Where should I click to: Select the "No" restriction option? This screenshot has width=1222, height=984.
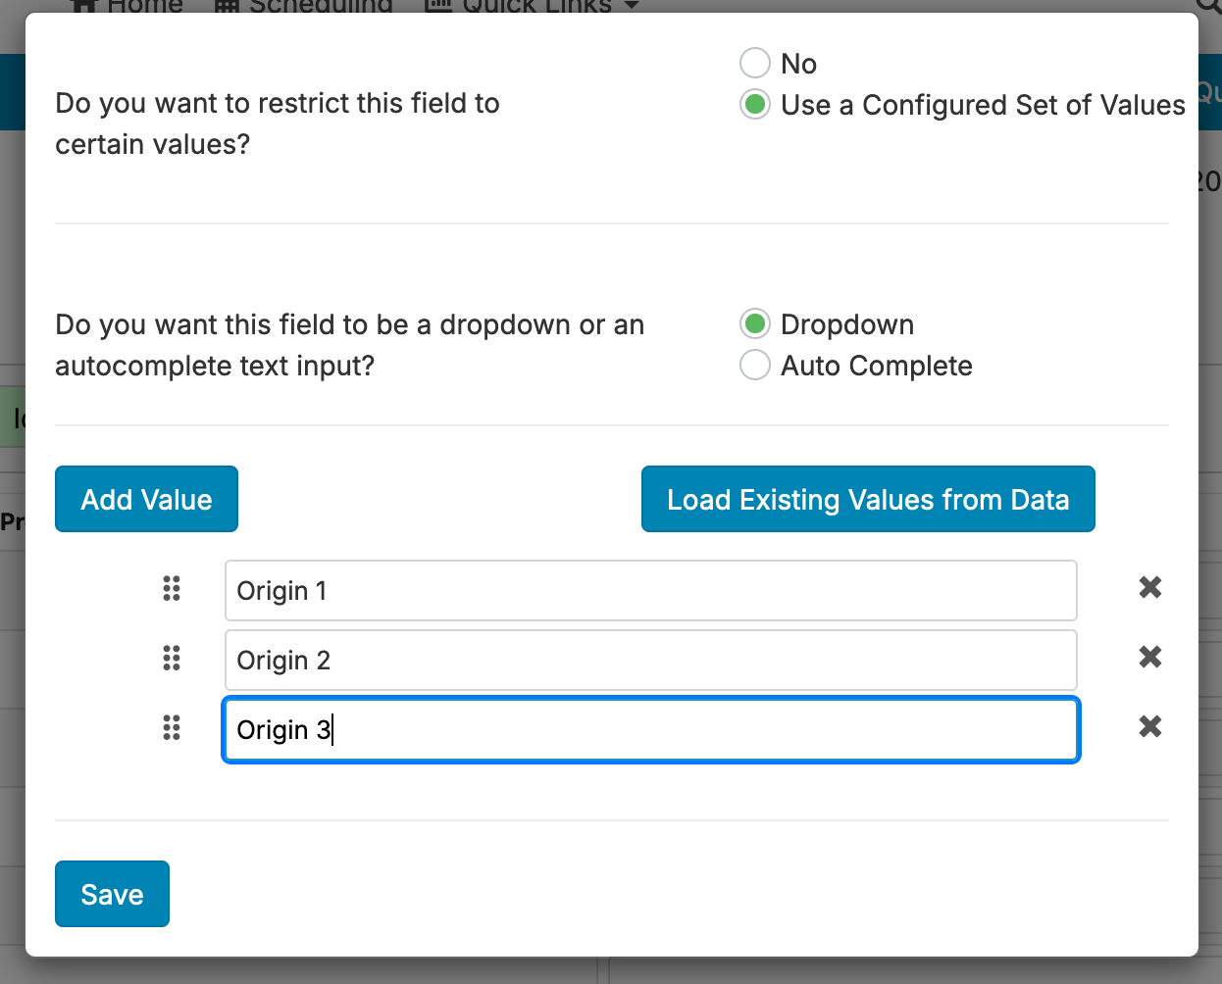pos(754,63)
